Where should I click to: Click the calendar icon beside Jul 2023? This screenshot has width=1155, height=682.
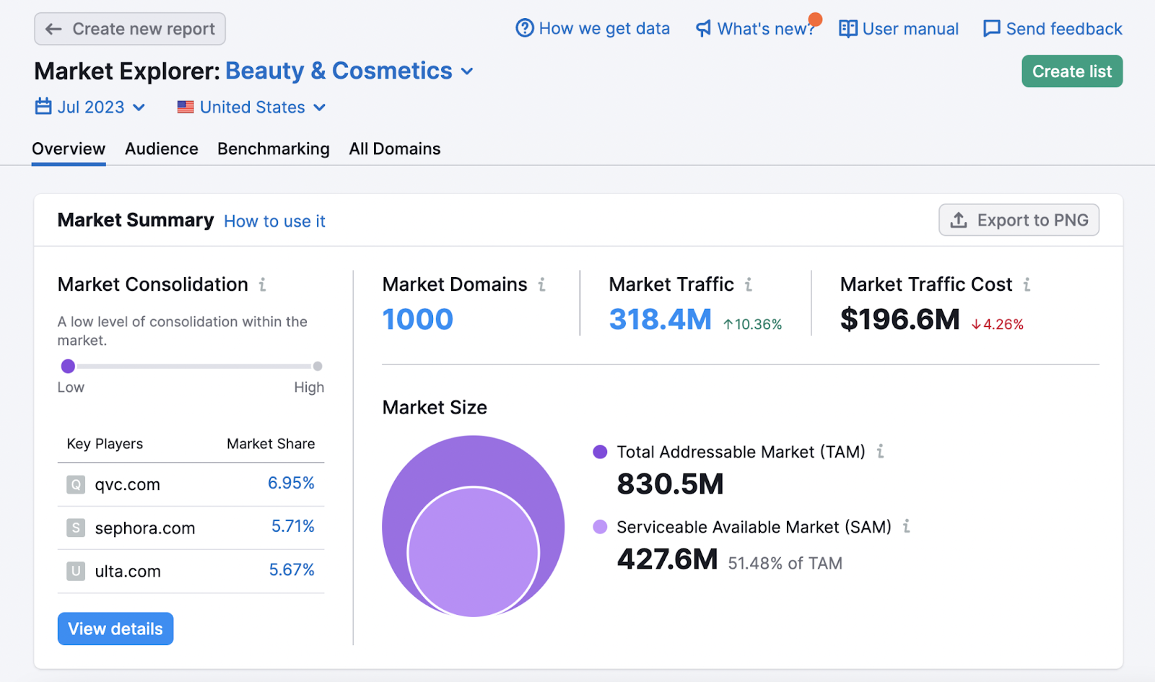44,106
